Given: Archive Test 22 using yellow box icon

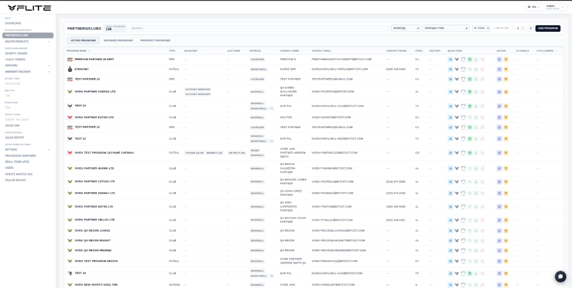Looking at the screenshot, I should [506, 139].
